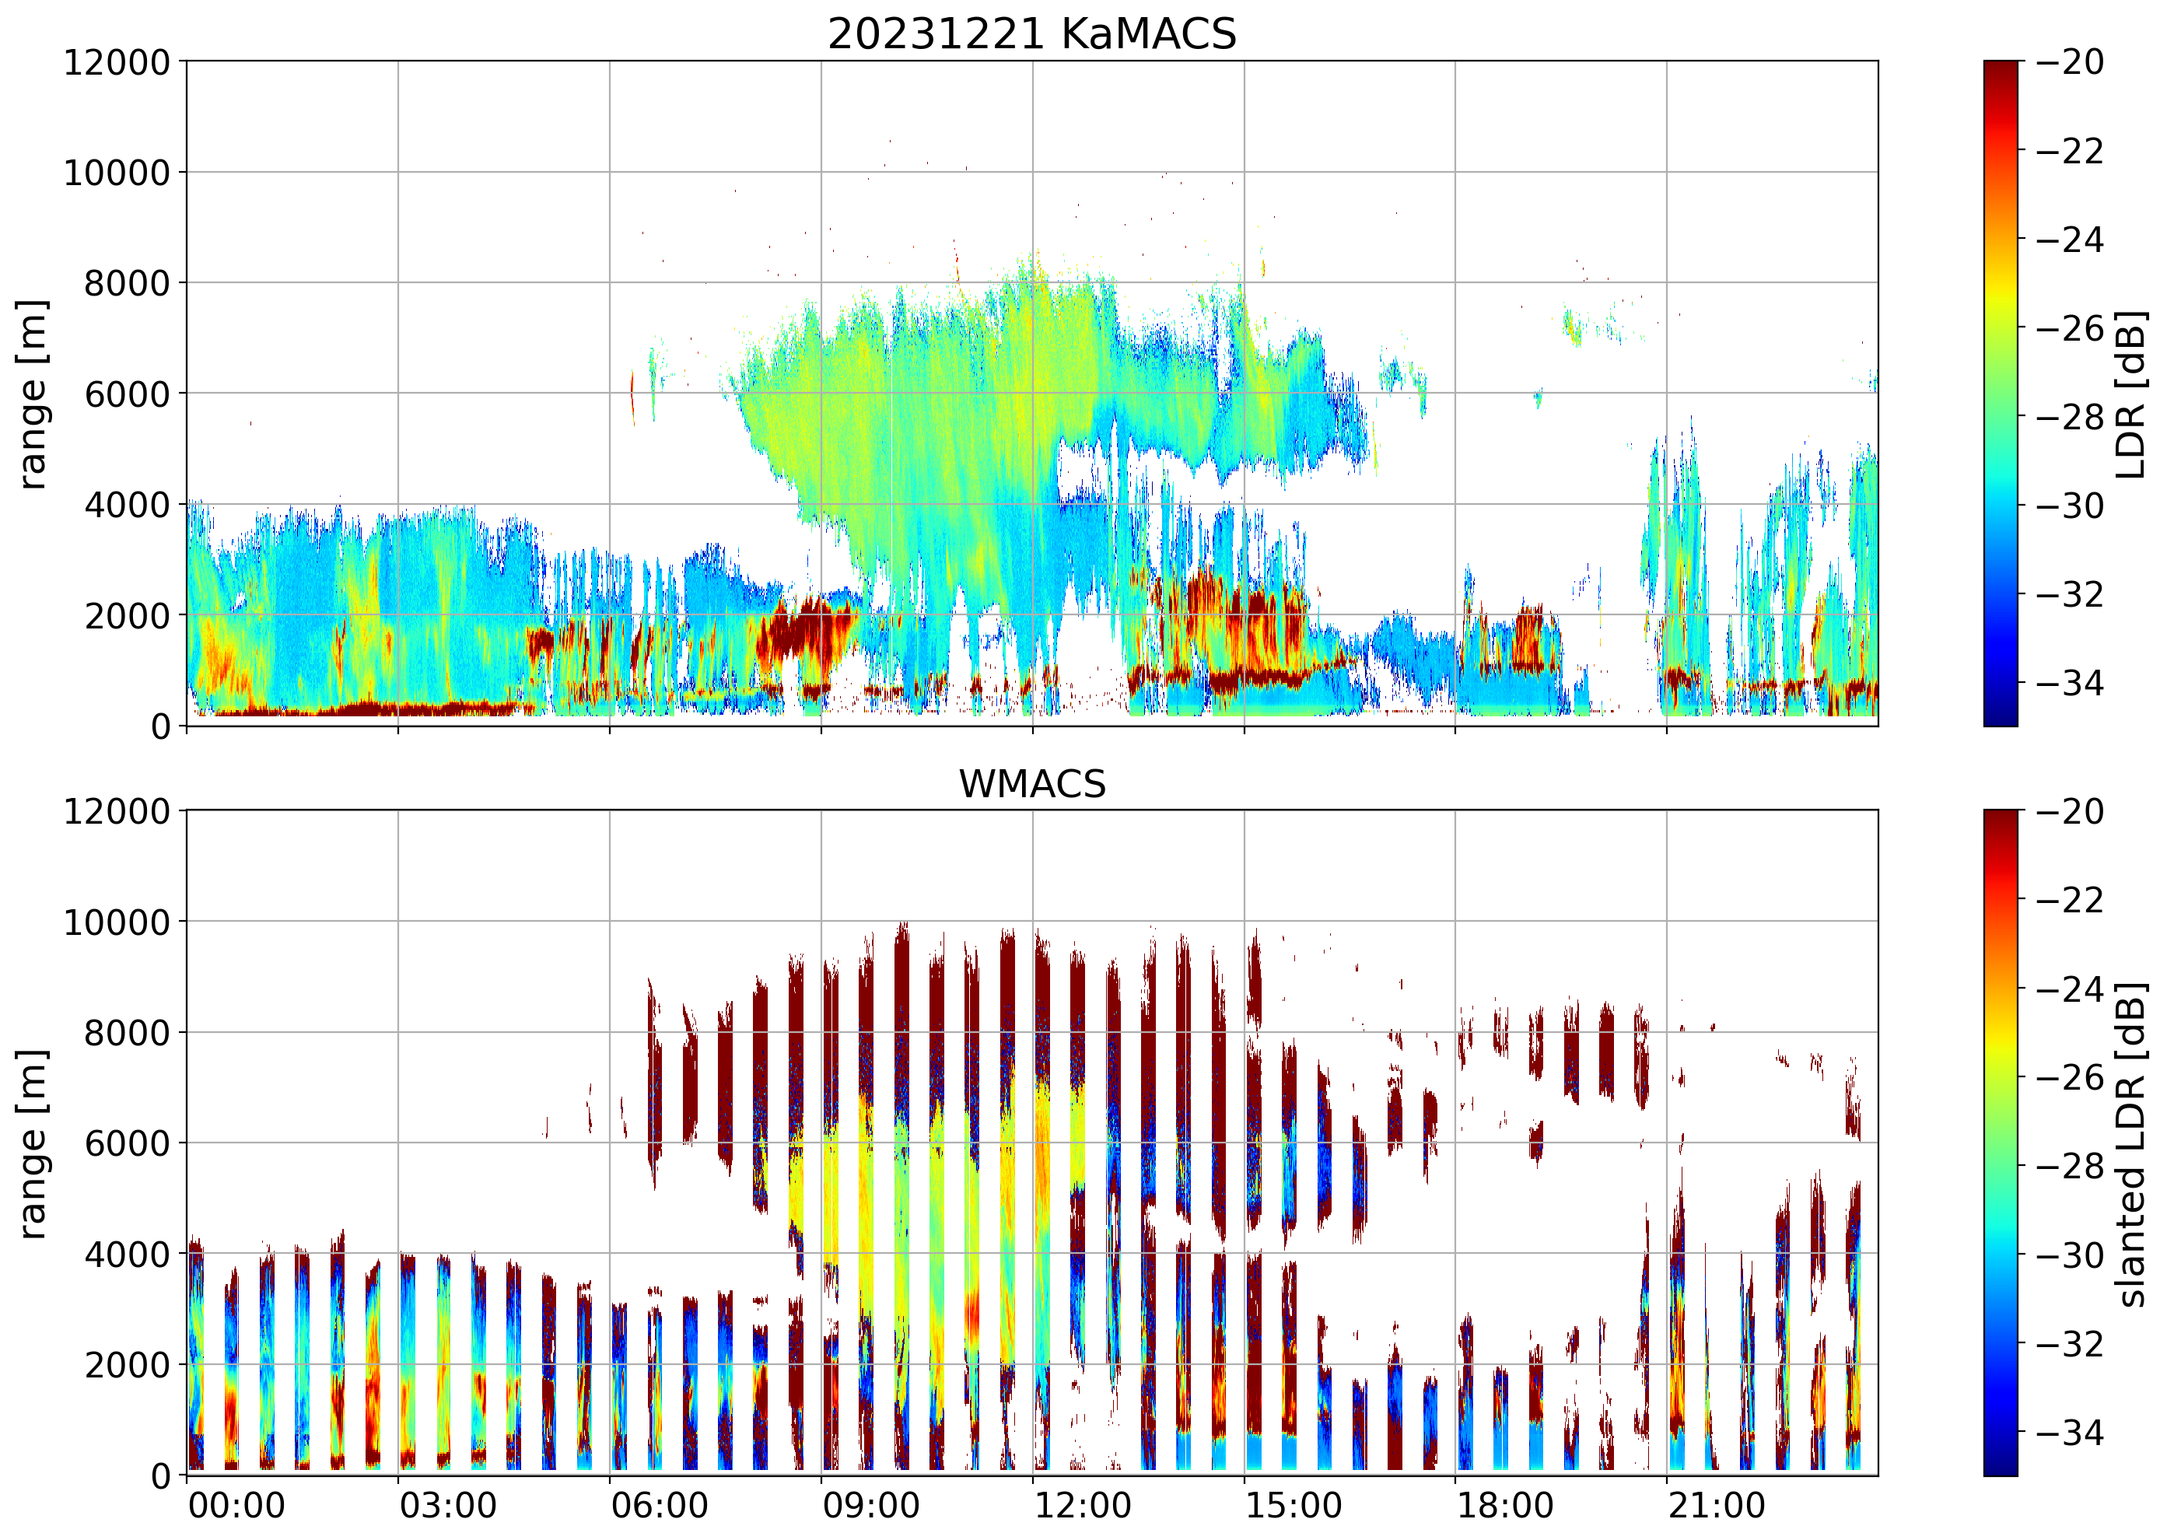Click the '18:00' time axis label
Image resolution: width=2167 pixels, height=1540 pixels.
coord(1505,1506)
